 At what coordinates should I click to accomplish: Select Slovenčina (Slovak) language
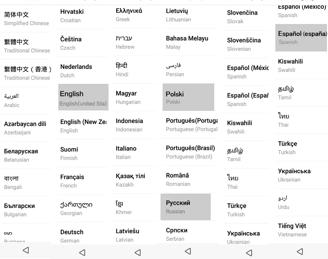(246, 17)
